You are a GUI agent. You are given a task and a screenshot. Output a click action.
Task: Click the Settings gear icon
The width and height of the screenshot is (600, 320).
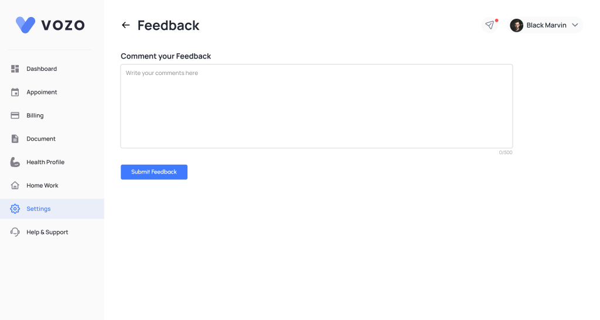[15, 209]
